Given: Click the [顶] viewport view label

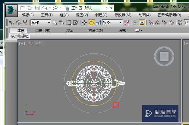Looking at the screenshot, I should pyautogui.click(x=29, y=43).
